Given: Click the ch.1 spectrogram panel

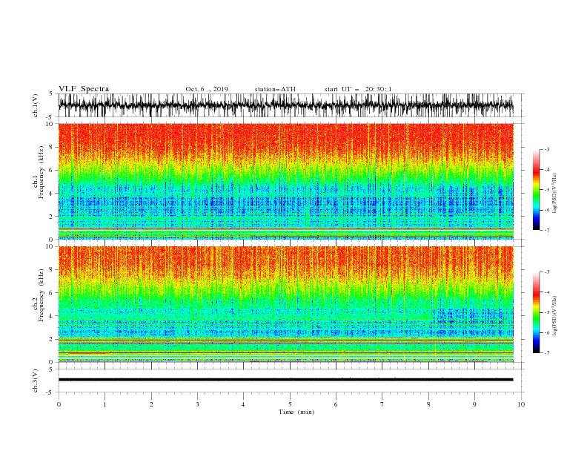Looking at the screenshot, I should coord(286,181).
